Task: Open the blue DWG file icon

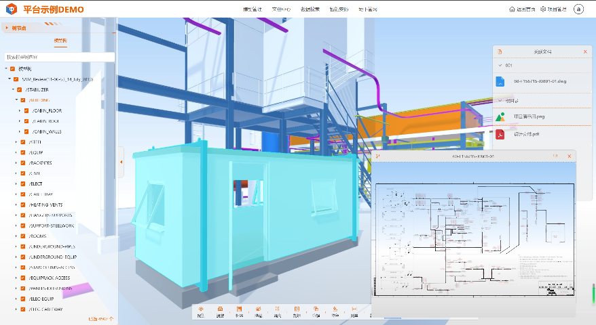Action: pos(500,81)
